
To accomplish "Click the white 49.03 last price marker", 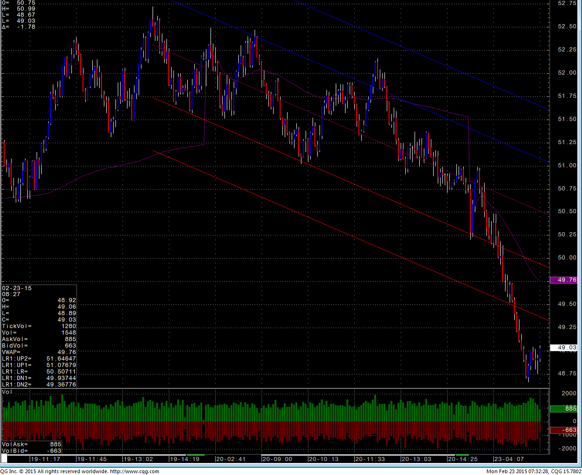I will tap(563, 348).
